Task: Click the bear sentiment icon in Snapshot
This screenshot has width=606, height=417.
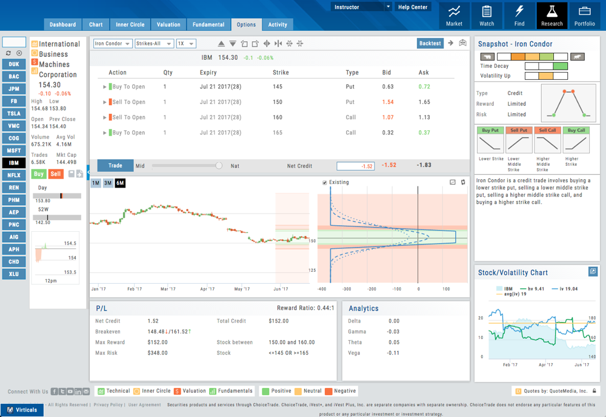Action: point(487,57)
